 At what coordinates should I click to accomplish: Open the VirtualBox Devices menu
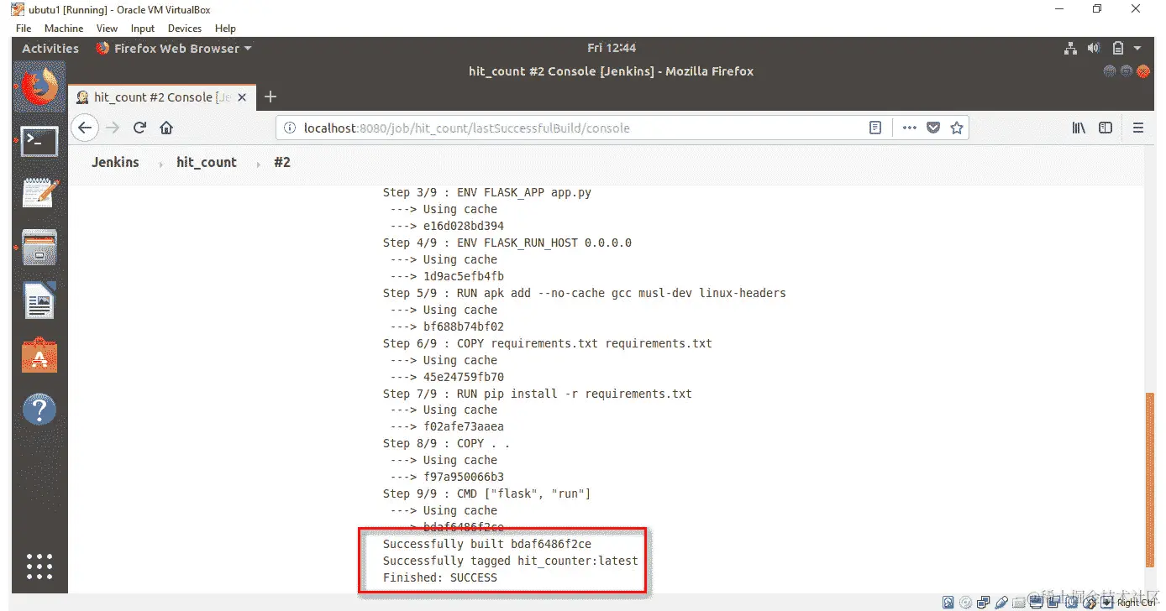pyautogui.click(x=185, y=29)
